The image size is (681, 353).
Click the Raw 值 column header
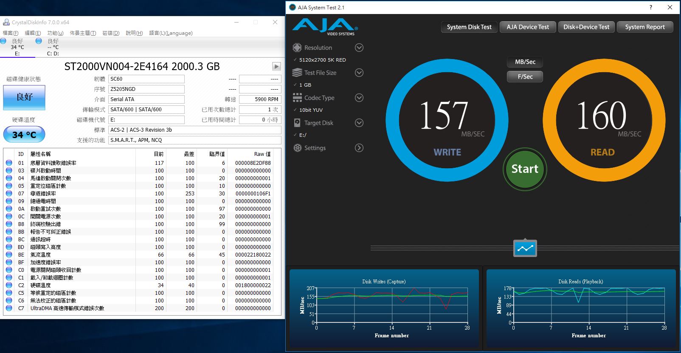click(x=262, y=154)
